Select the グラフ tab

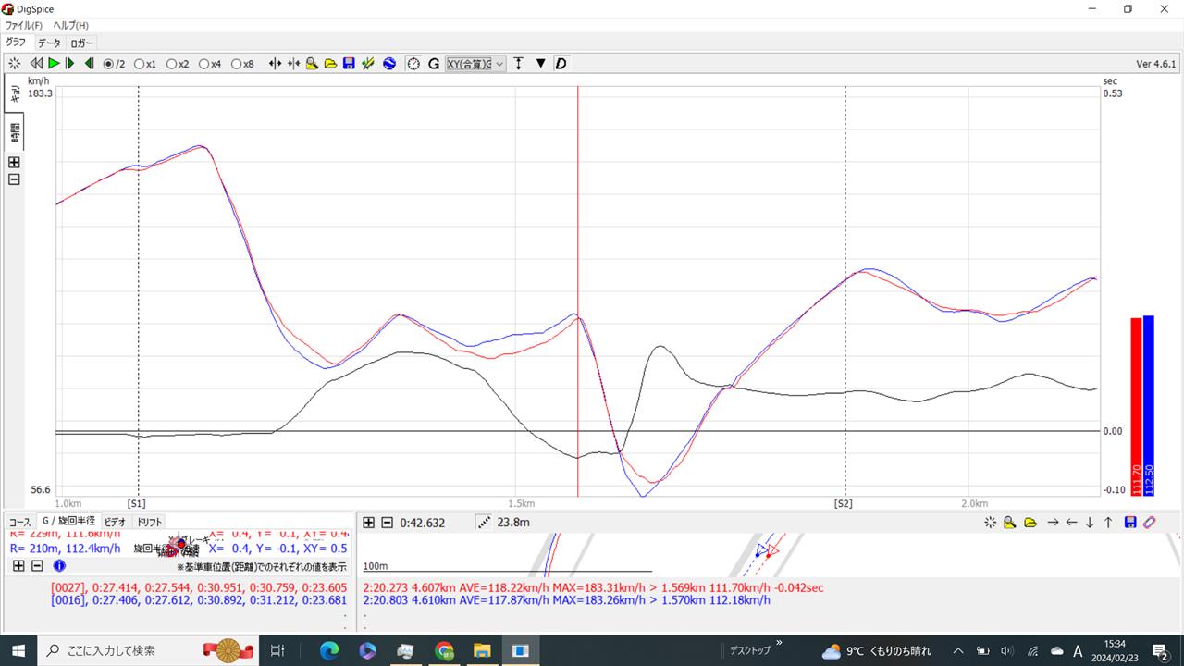(17, 42)
